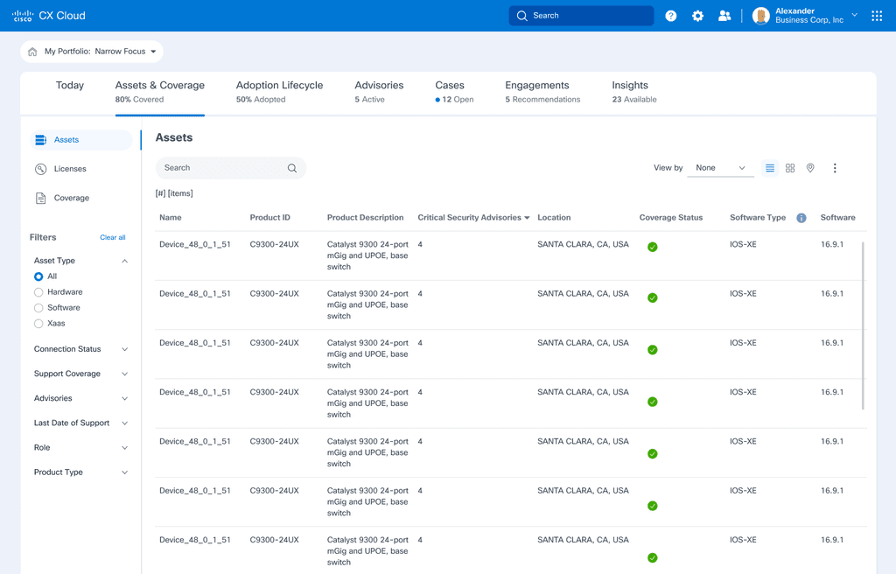
Task: Open My Portfolio Narrow Focus dropdown
Action: [91, 52]
